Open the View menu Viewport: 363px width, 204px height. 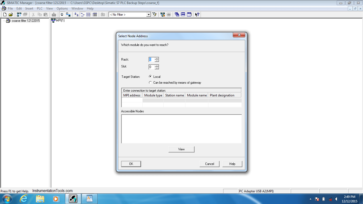(x=50, y=8)
